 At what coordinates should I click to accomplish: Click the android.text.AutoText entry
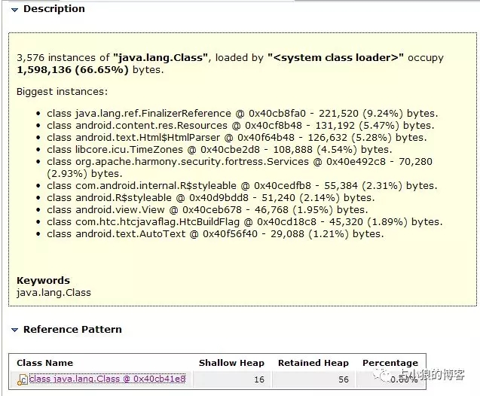[x=216, y=234]
